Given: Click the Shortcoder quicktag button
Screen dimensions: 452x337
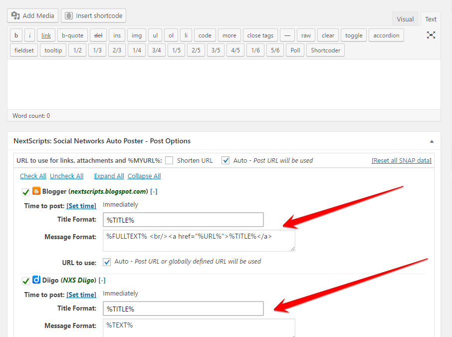Looking at the screenshot, I should pos(325,50).
